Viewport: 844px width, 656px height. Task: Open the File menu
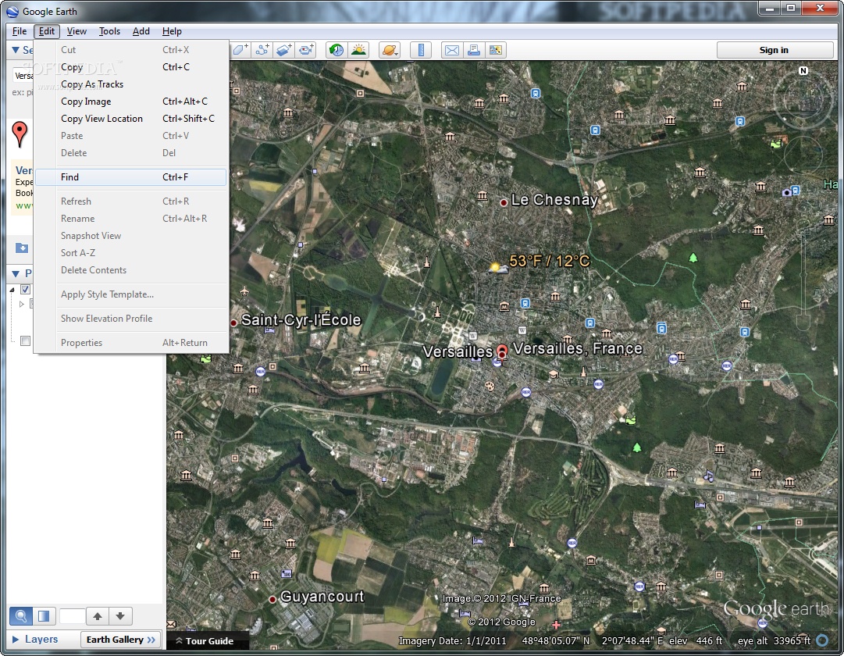[20, 31]
